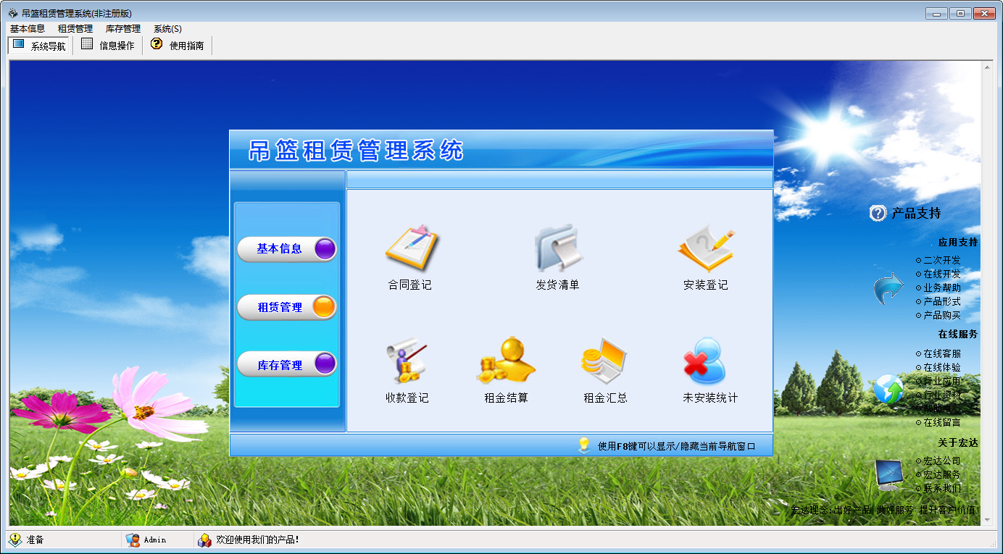Click the globe icon beside 在线服务
The image size is (1003, 554).
pyautogui.click(x=888, y=389)
